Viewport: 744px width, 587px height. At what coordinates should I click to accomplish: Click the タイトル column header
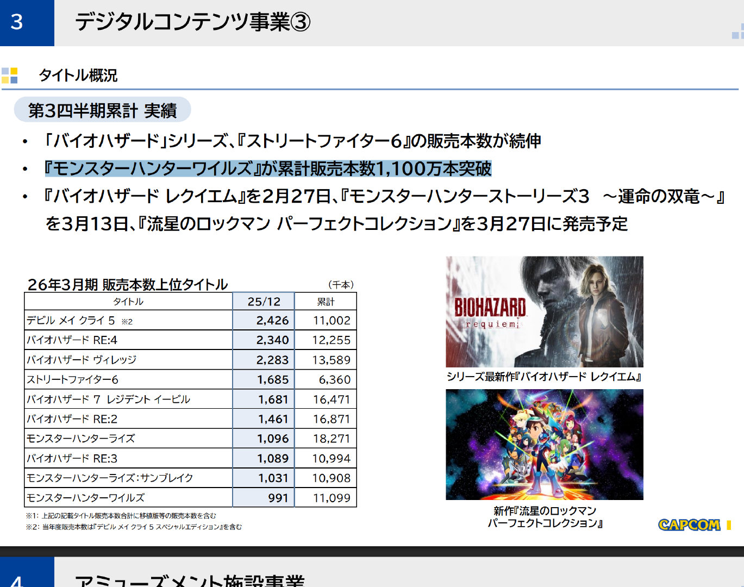pyautogui.click(x=128, y=302)
